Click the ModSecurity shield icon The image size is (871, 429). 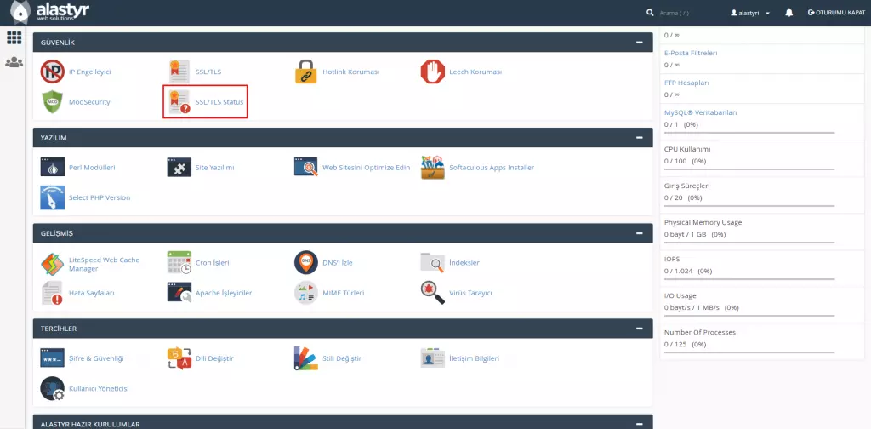coord(53,102)
